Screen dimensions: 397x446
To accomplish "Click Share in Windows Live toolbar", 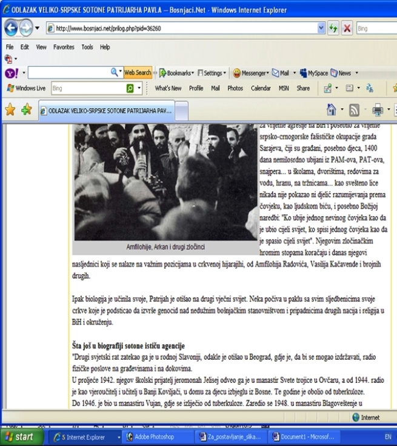I will point(303,88).
